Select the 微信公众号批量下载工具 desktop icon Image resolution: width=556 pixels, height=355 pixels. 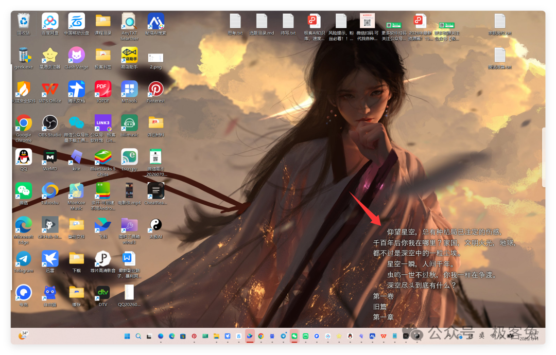tap(77, 129)
